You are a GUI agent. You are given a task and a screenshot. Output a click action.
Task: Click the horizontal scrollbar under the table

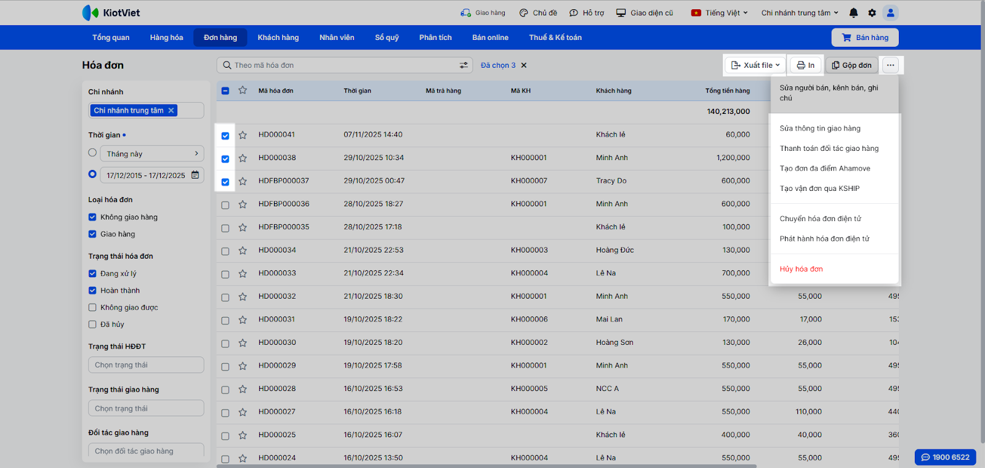486,466
